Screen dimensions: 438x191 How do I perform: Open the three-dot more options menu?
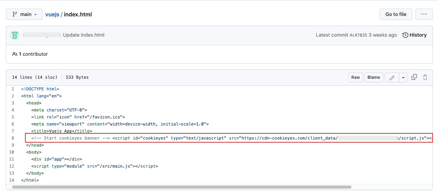tap(424, 14)
